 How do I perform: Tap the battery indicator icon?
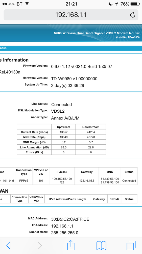pos(135,4)
